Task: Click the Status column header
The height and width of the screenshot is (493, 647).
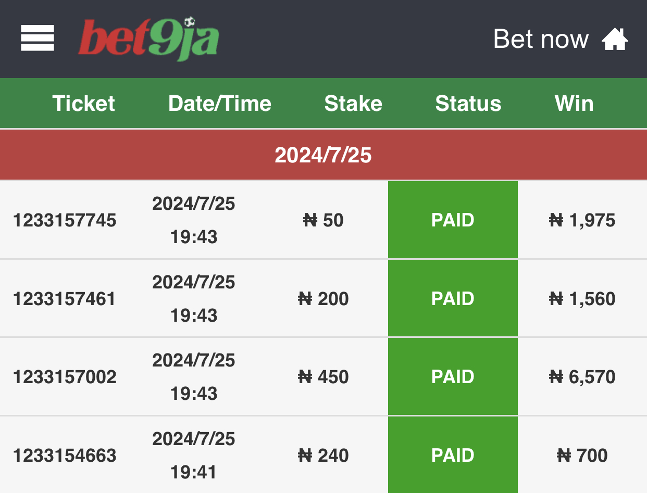Action: [468, 103]
